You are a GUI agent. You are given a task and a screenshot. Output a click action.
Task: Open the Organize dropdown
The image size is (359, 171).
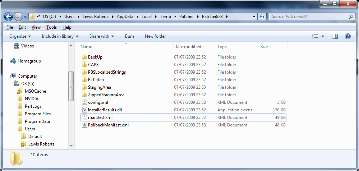(20, 36)
